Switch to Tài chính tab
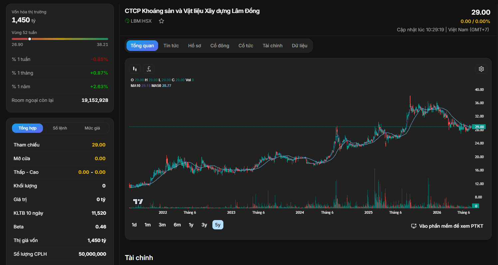The width and height of the screenshot is (498, 265). point(272,46)
